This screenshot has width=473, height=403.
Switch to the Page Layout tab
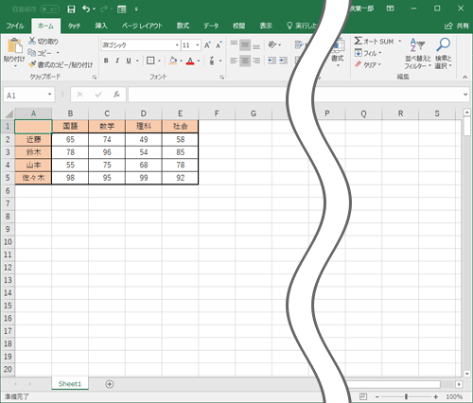click(142, 26)
